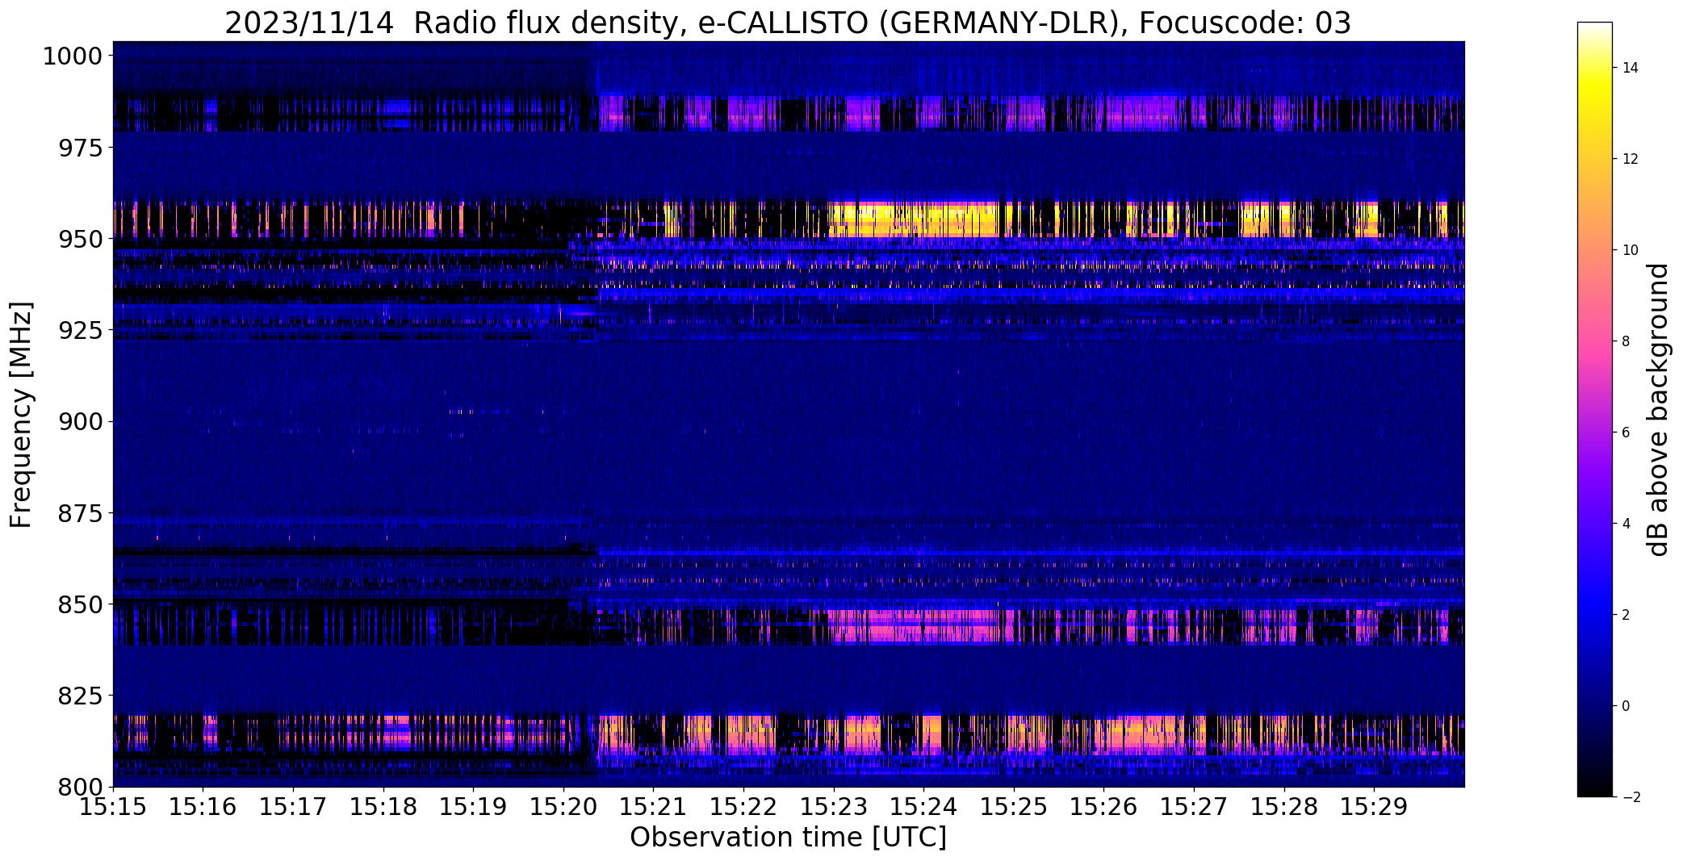The height and width of the screenshot is (861, 1683).
Task: Click the colorbar tick label 6
Action: (1626, 433)
